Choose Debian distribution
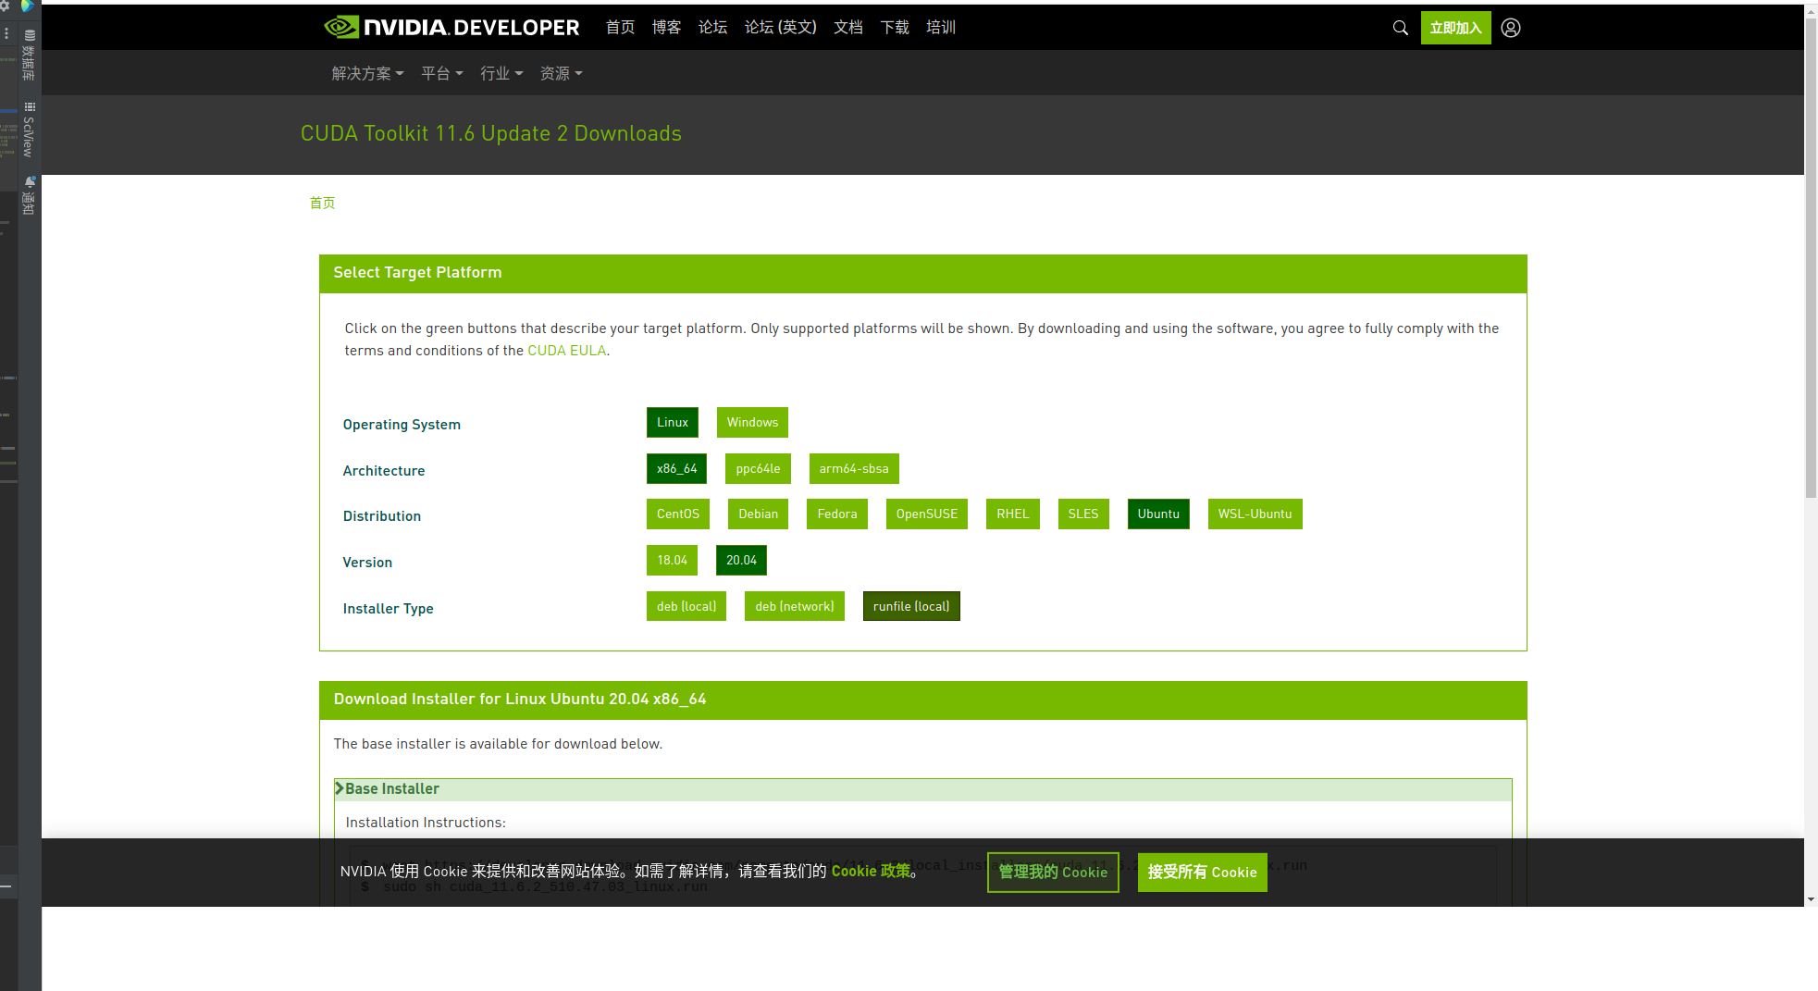Viewport: 1818px width, 991px height. coord(758,514)
